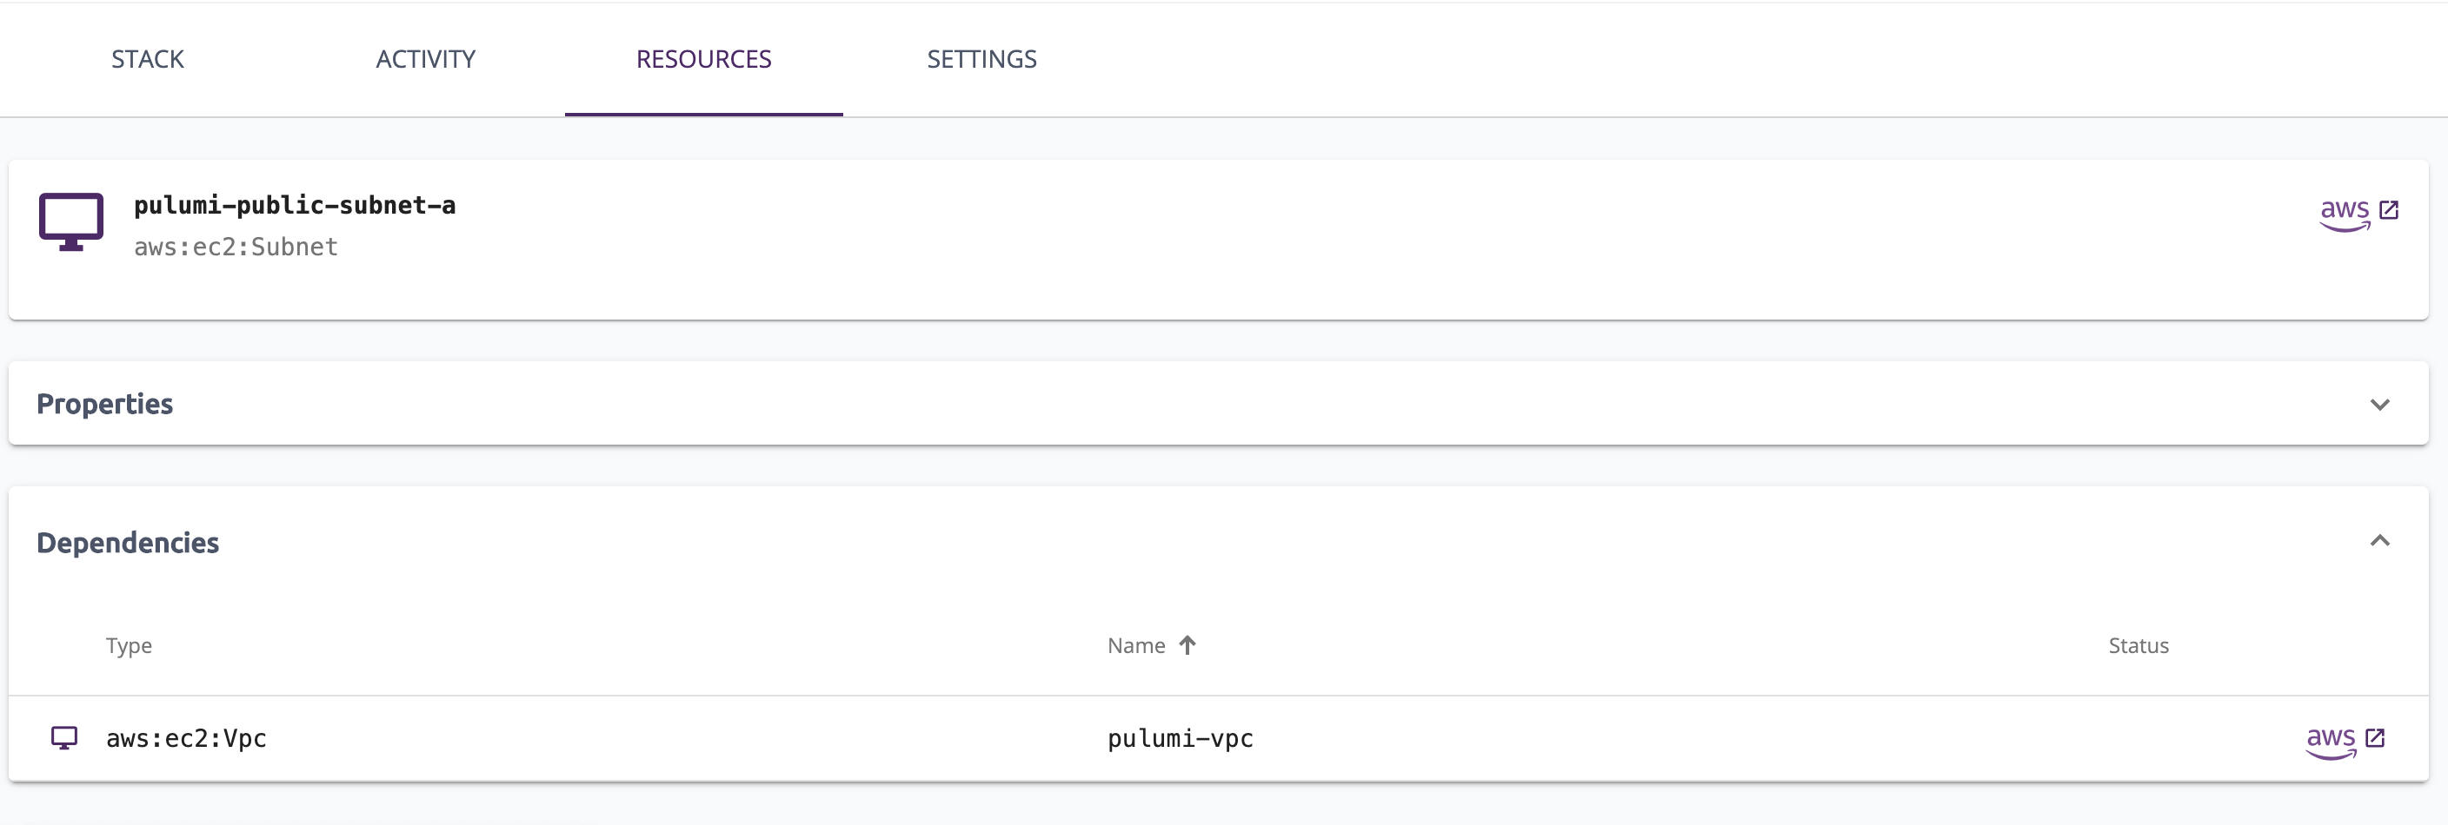The image size is (2448, 825).
Task: Click the pulumi-public-subnet-a resource title
Action: click(295, 205)
